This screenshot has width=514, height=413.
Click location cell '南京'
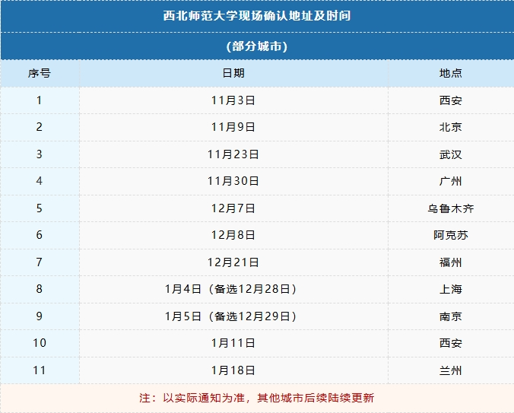tap(451, 316)
